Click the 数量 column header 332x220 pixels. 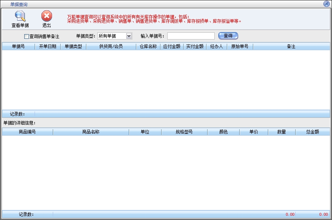[281, 132]
